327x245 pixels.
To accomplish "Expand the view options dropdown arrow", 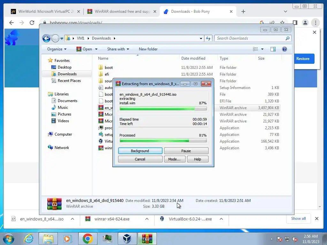I will click(262, 49).
